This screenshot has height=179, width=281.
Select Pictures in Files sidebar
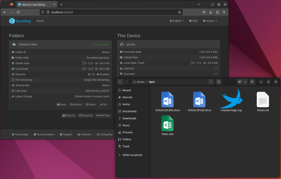coord(133,132)
